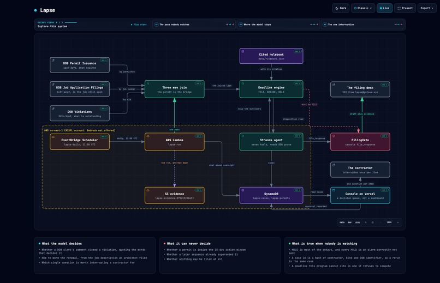This screenshot has width=440, height=283.
Task: Click the 'draft plus evidence' edge label
Action: pos(362,114)
